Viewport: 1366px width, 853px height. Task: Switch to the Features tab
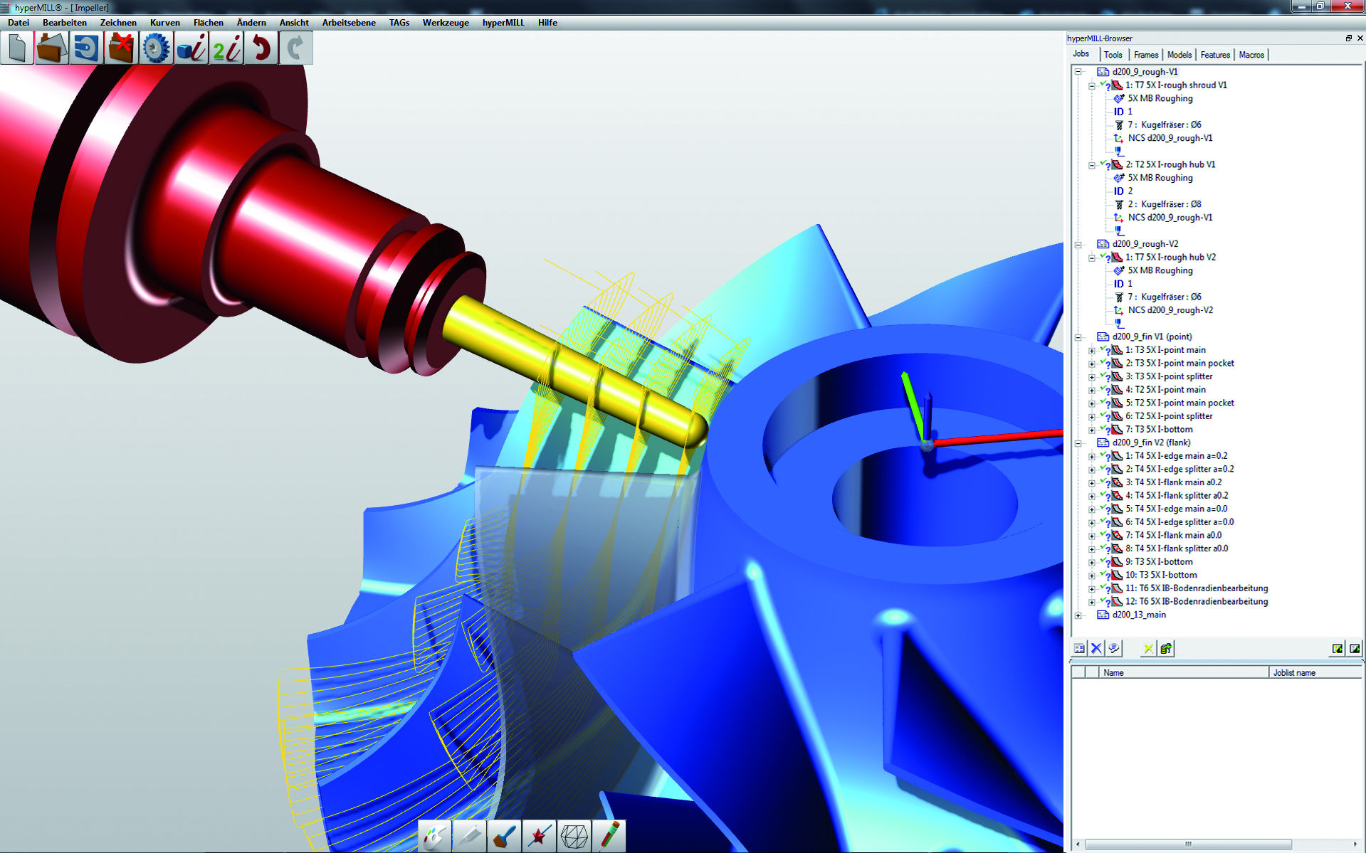click(x=1215, y=55)
